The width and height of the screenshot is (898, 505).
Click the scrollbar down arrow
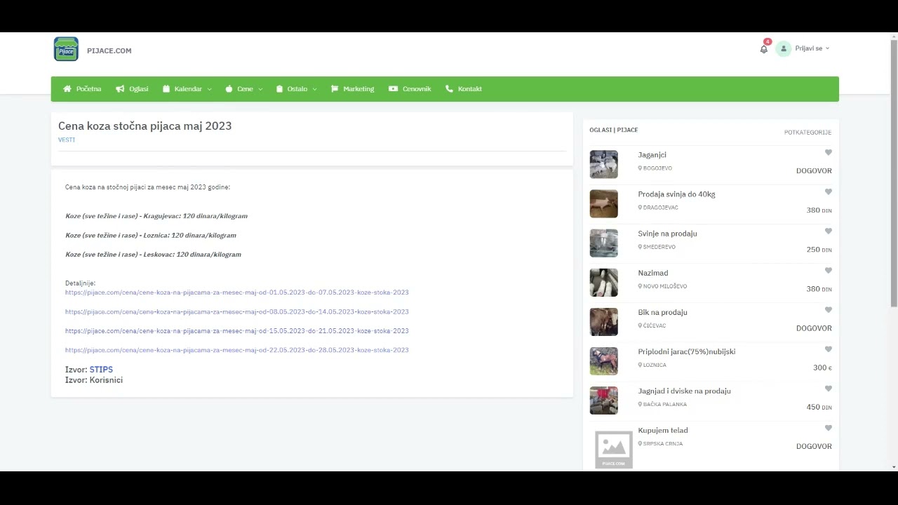(x=894, y=467)
